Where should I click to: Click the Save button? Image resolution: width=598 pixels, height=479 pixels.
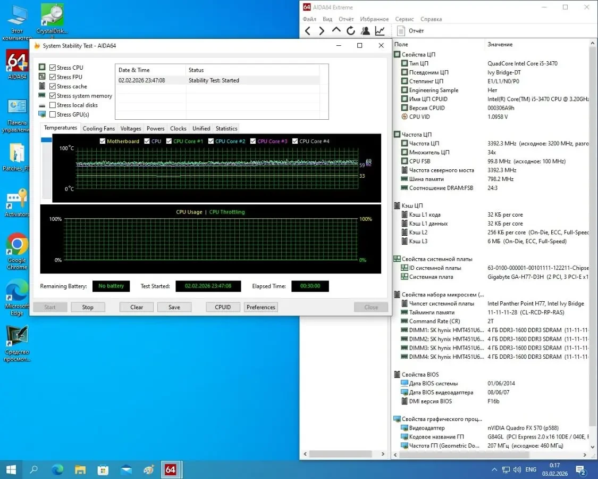[x=174, y=307]
